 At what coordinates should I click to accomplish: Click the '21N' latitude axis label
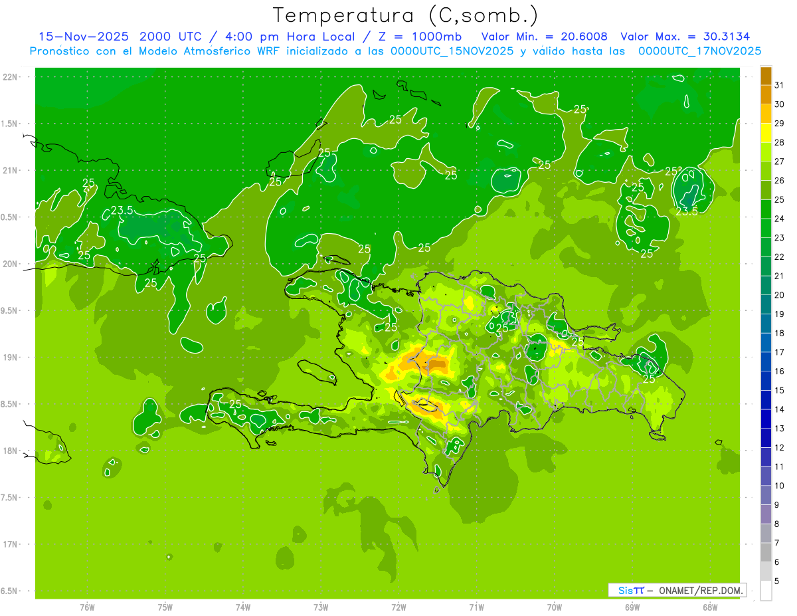pos(11,171)
